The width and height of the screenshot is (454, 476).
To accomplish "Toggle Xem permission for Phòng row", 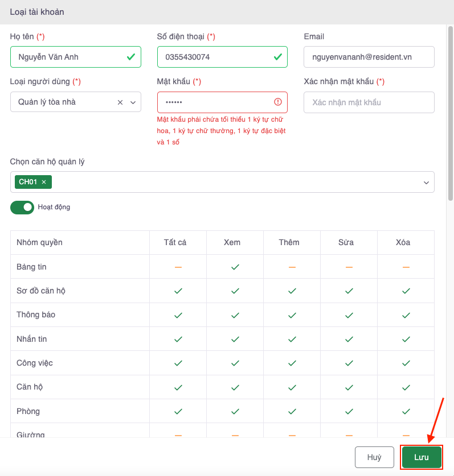I will 235,411.
